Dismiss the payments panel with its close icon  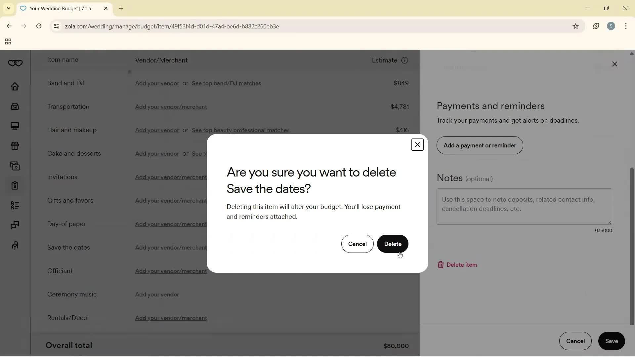point(615,64)
